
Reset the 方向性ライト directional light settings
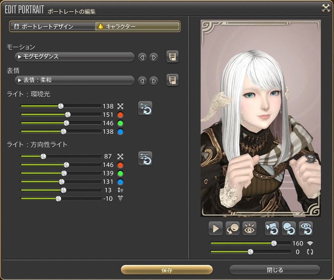click(145, 158)
